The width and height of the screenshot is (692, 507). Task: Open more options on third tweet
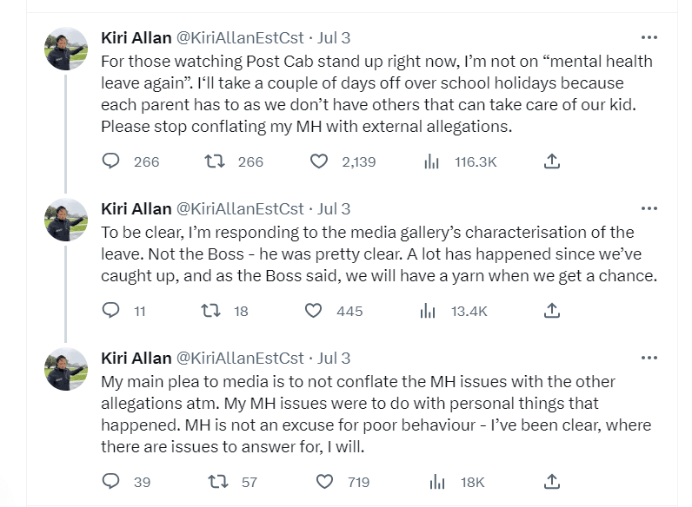tap(649, 357)
